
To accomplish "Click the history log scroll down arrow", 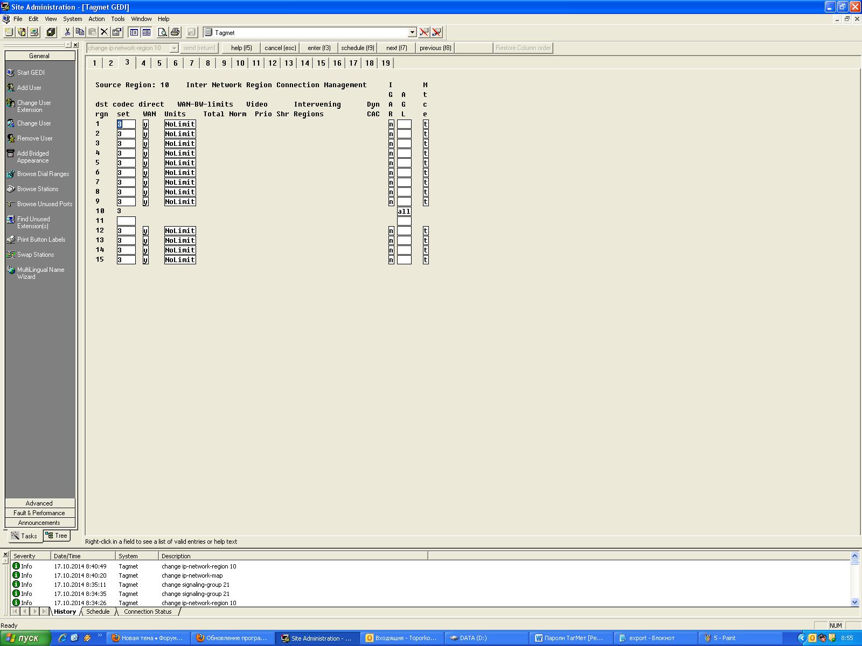I will click(x=855, y=602).
